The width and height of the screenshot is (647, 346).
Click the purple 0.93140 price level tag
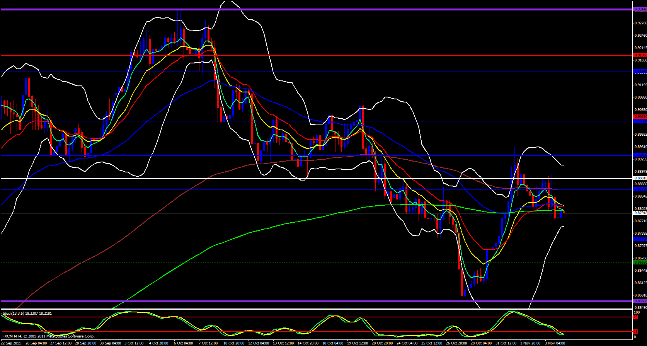(x=640, y=10)
